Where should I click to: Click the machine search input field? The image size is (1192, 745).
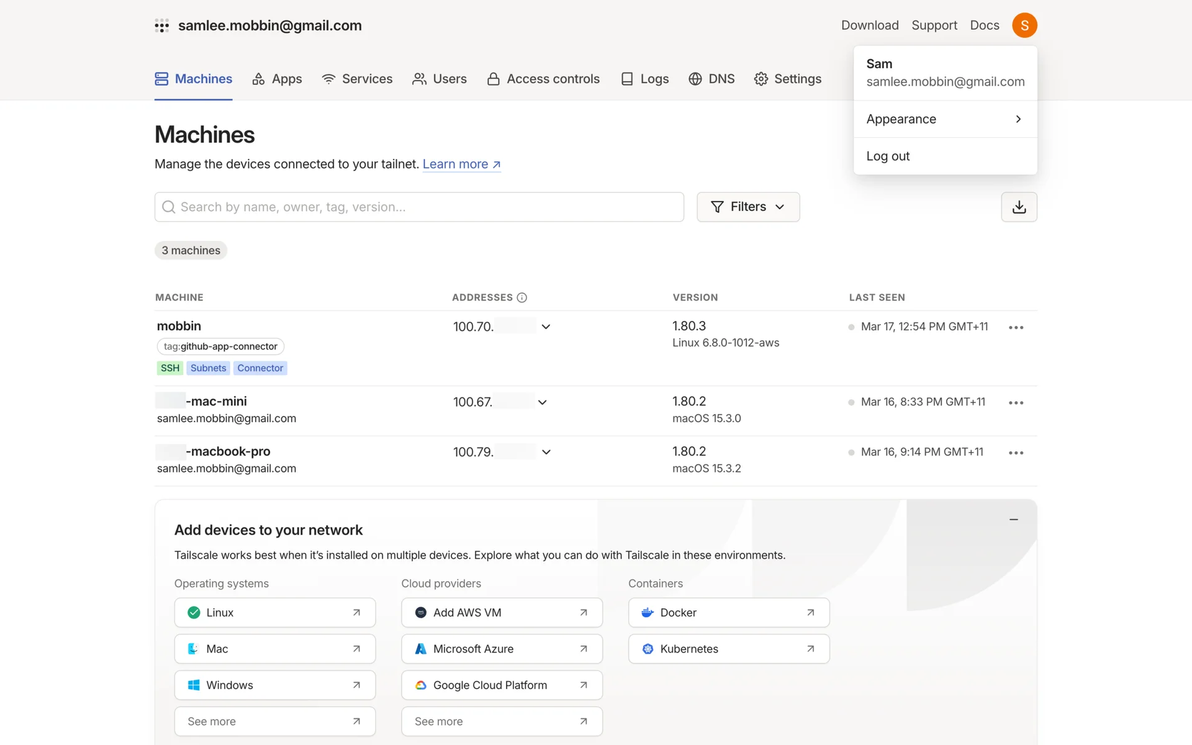pyautogui.click(x=419, y=207)
